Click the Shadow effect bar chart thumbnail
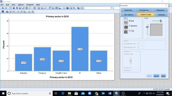Screen dimensions: 172x96 [x=126, y=27]
